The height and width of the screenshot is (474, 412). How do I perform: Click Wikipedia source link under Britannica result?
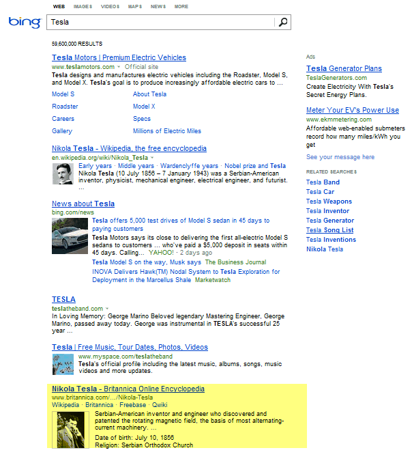65,405
